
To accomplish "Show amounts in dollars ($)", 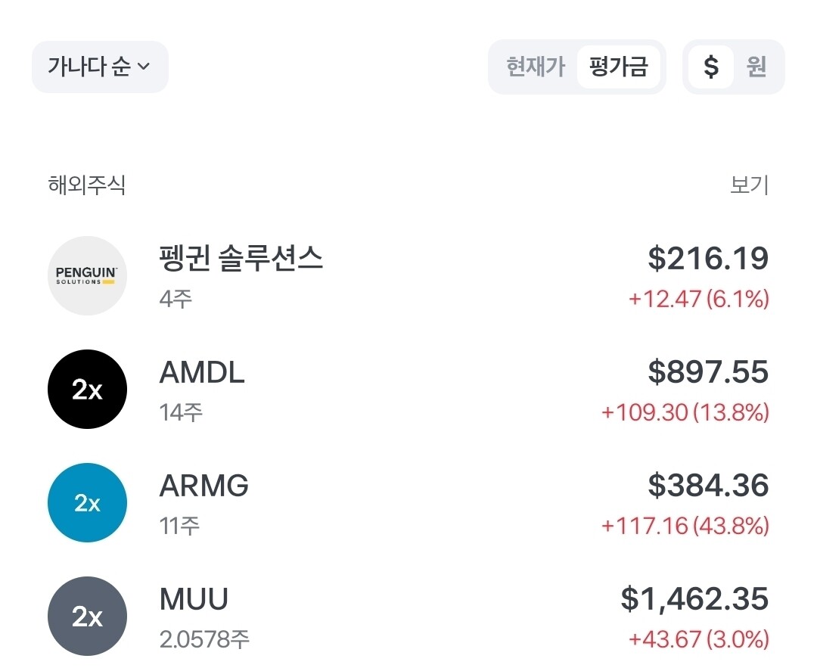I will [x=711, y=67].
